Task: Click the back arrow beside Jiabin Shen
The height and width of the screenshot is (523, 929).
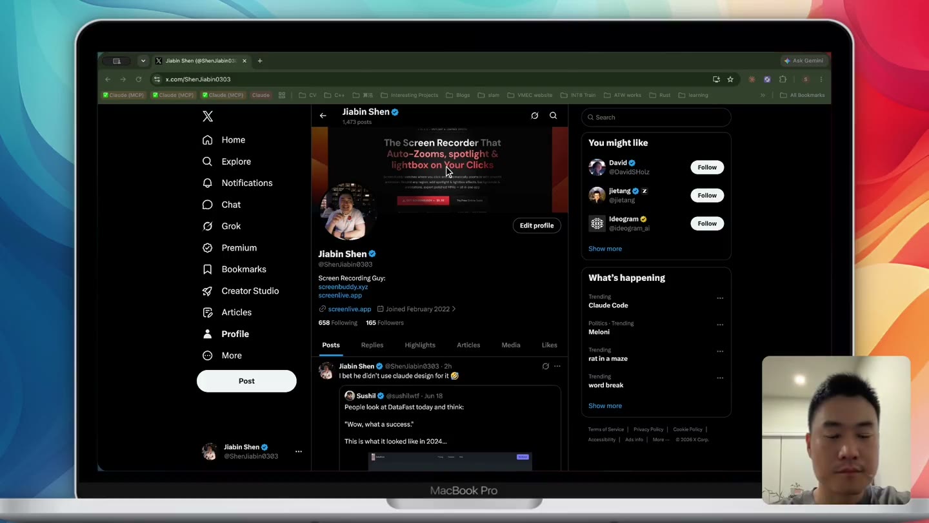Action: pos(323,116)
